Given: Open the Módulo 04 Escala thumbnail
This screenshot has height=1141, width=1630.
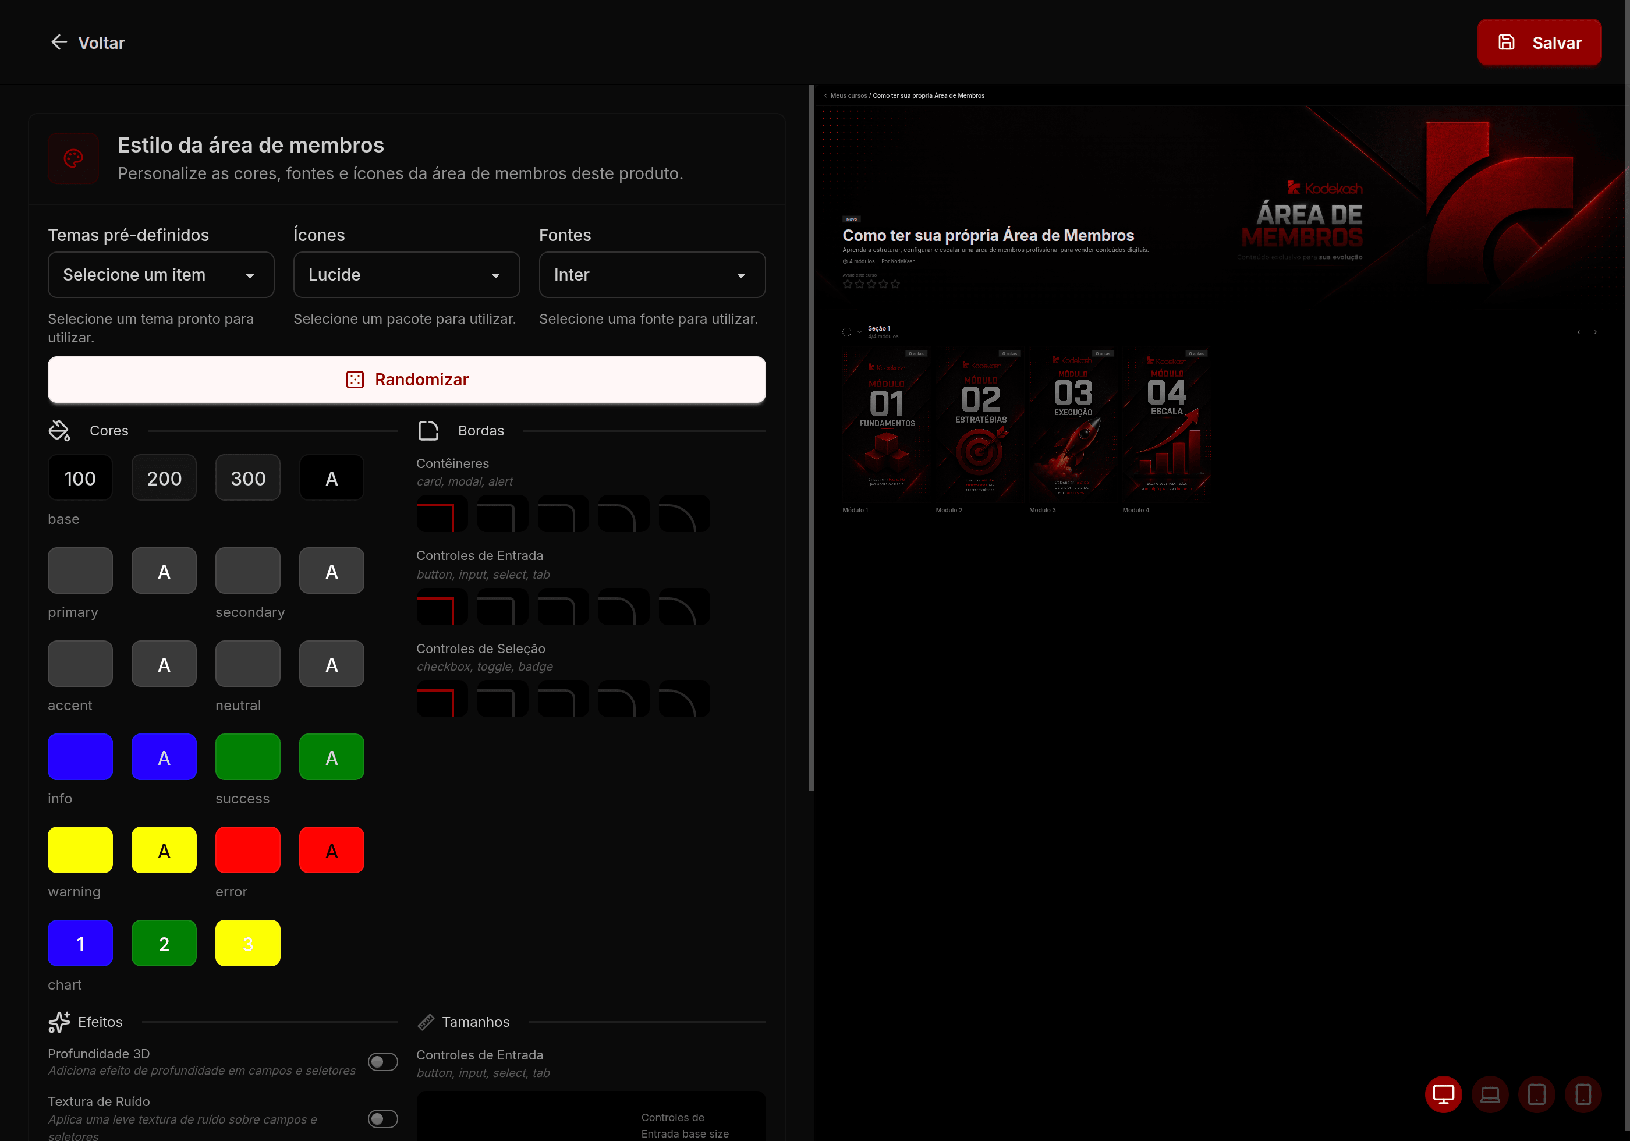Looking at the screenshot, I should [x=1167, y=424].
